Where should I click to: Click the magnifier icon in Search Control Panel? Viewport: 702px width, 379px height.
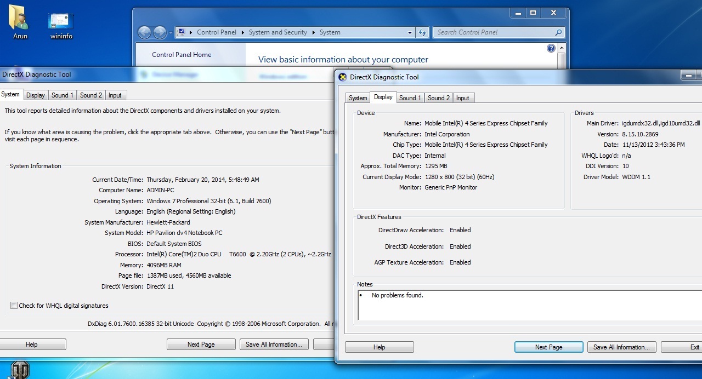(558, 32)
